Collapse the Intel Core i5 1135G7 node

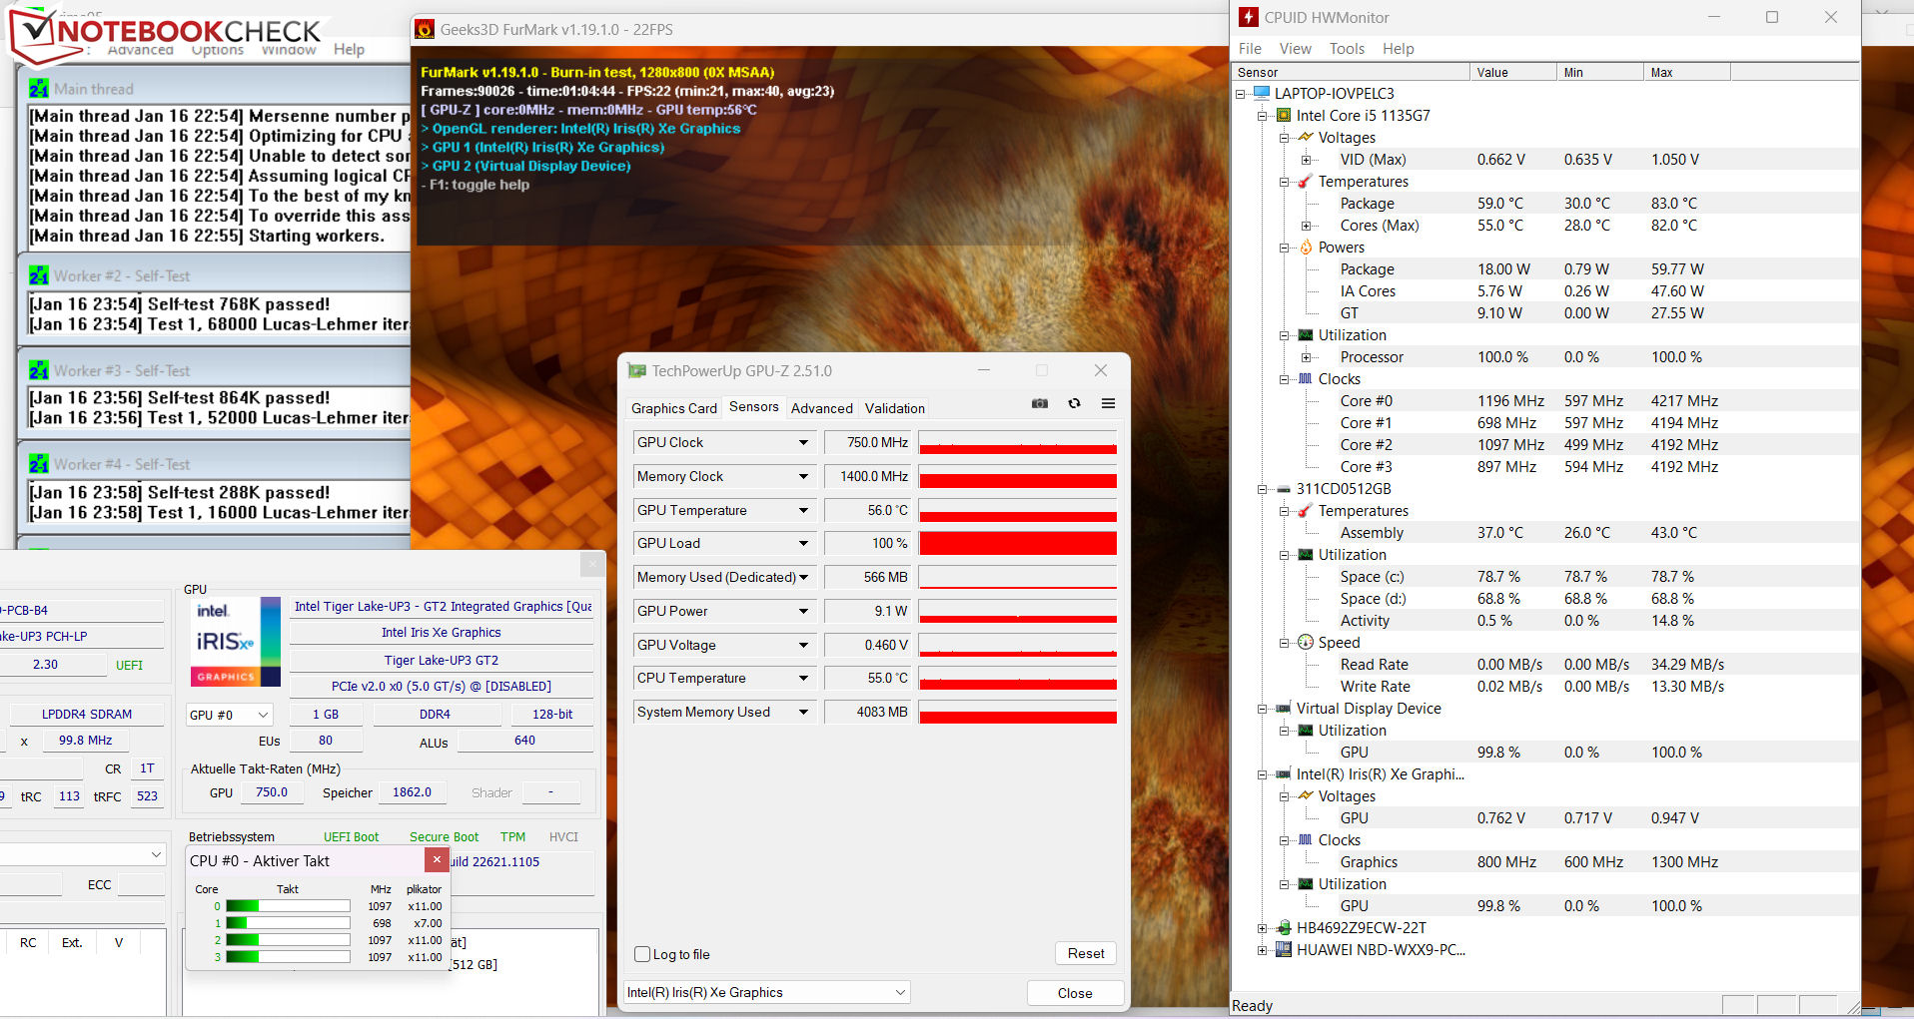[1262, 116]
